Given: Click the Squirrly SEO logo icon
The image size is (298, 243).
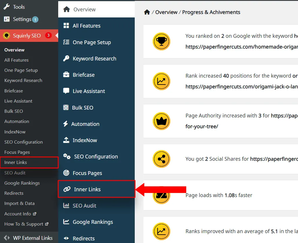Looking at the screenshot, I should 7,35.
